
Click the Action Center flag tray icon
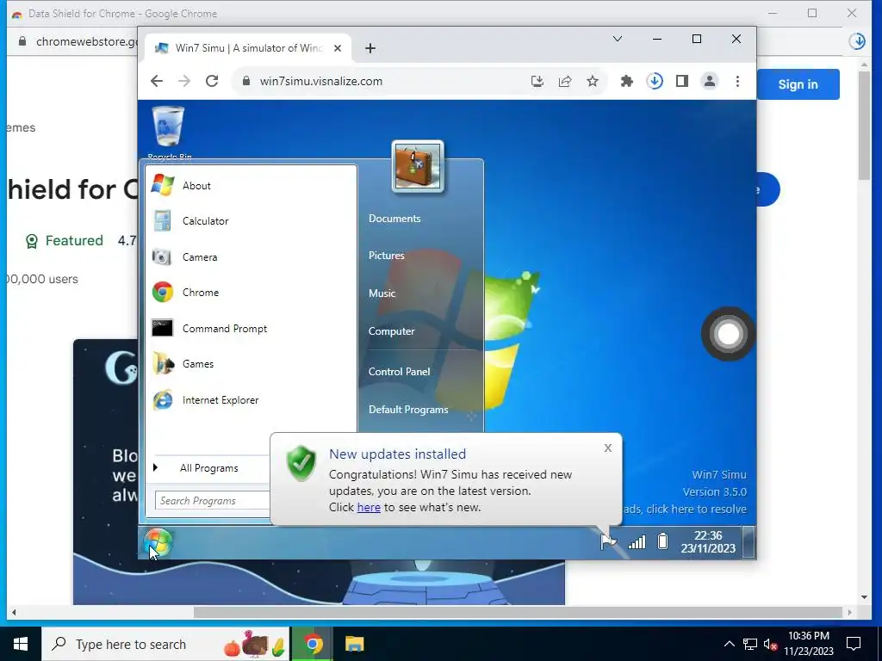point(608,542)
